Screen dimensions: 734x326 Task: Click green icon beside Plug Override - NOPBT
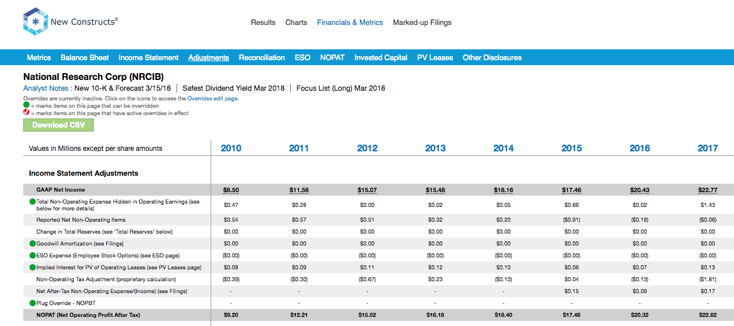(32, 303)
